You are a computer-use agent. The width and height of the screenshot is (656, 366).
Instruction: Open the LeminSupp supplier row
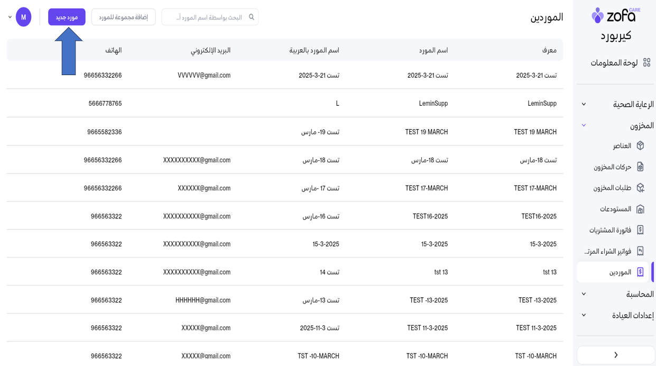(433, 103)
